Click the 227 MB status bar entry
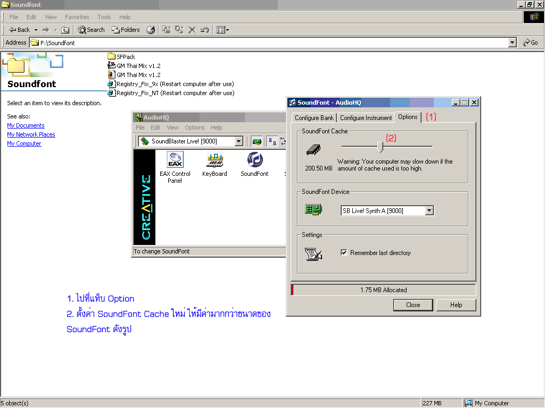The height and width of the screenshot is (408, 545). [441, 403]
